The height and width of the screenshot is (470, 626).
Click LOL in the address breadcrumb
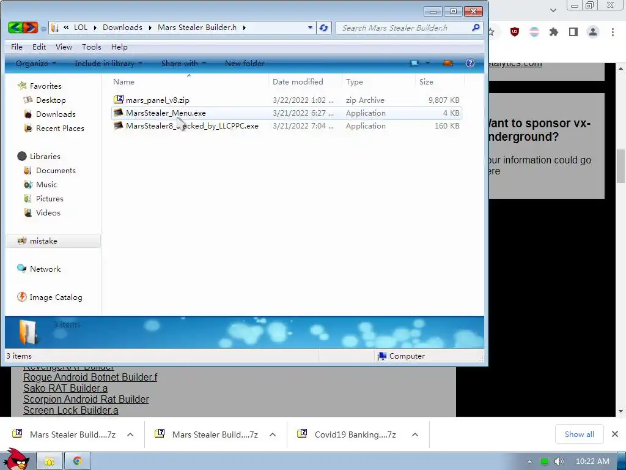(x=81, y=27)
